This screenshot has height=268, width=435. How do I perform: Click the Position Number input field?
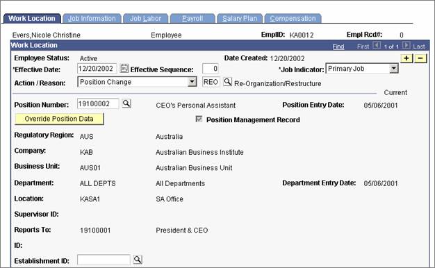tap(98, 103)
